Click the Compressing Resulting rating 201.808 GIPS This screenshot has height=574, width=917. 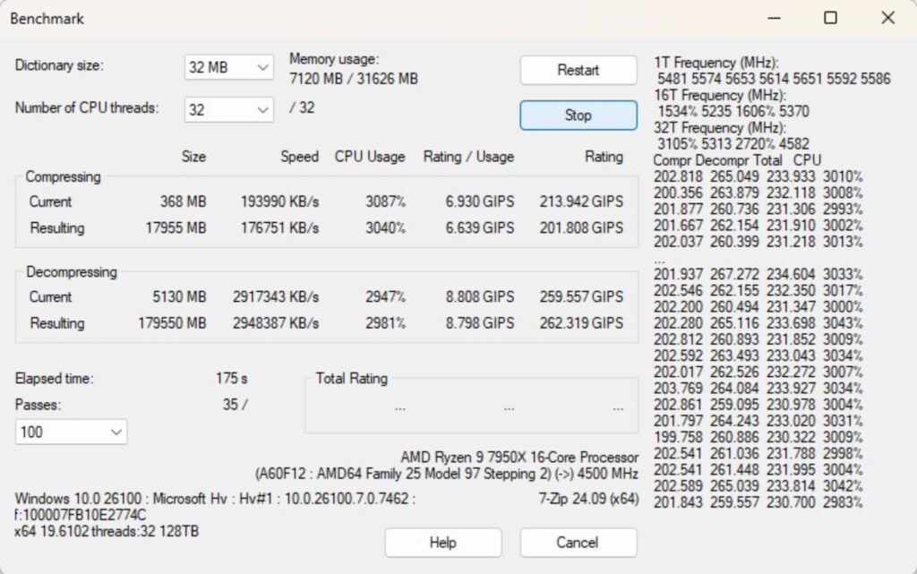581,228
